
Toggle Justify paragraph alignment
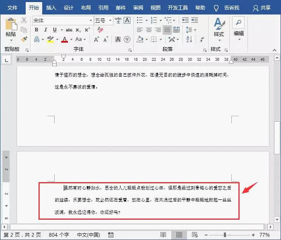click(167, 30)
